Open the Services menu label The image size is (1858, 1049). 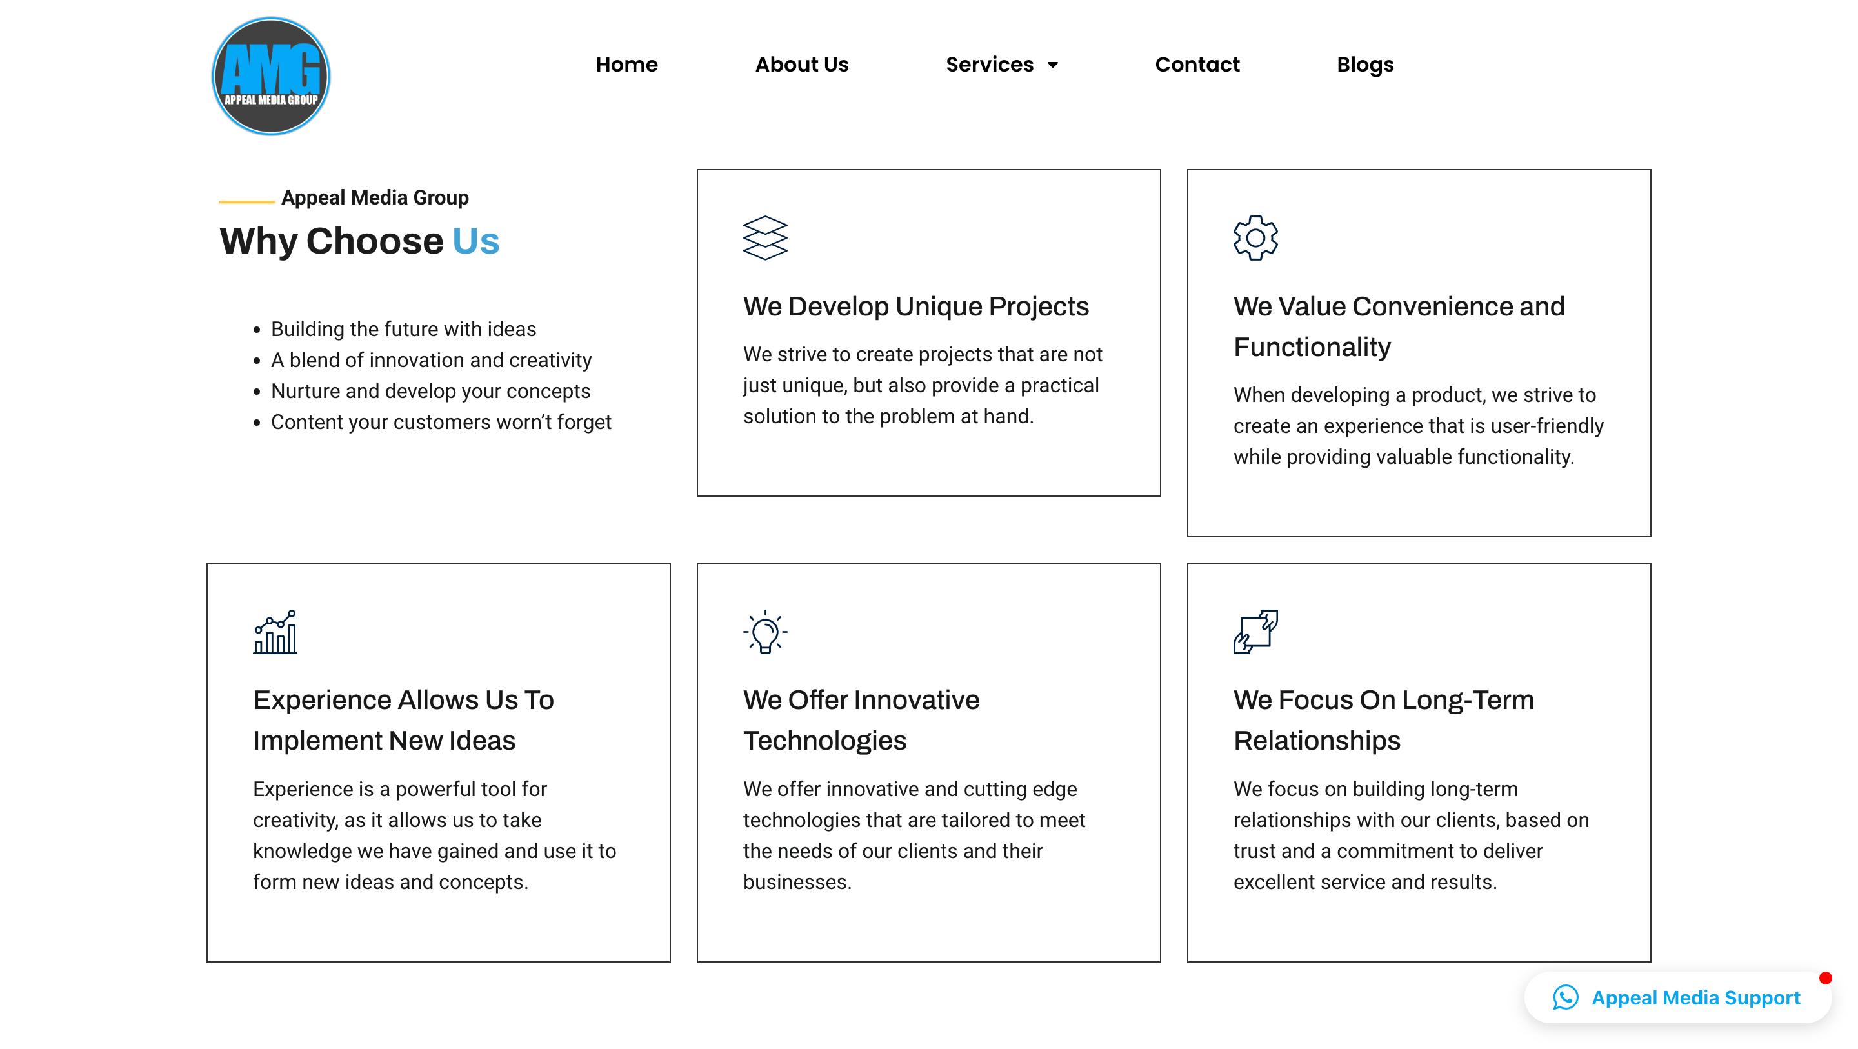pyautogui.click(x=989, y=65)
